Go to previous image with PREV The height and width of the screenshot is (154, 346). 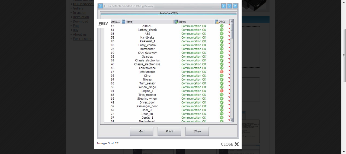point(103,24)
